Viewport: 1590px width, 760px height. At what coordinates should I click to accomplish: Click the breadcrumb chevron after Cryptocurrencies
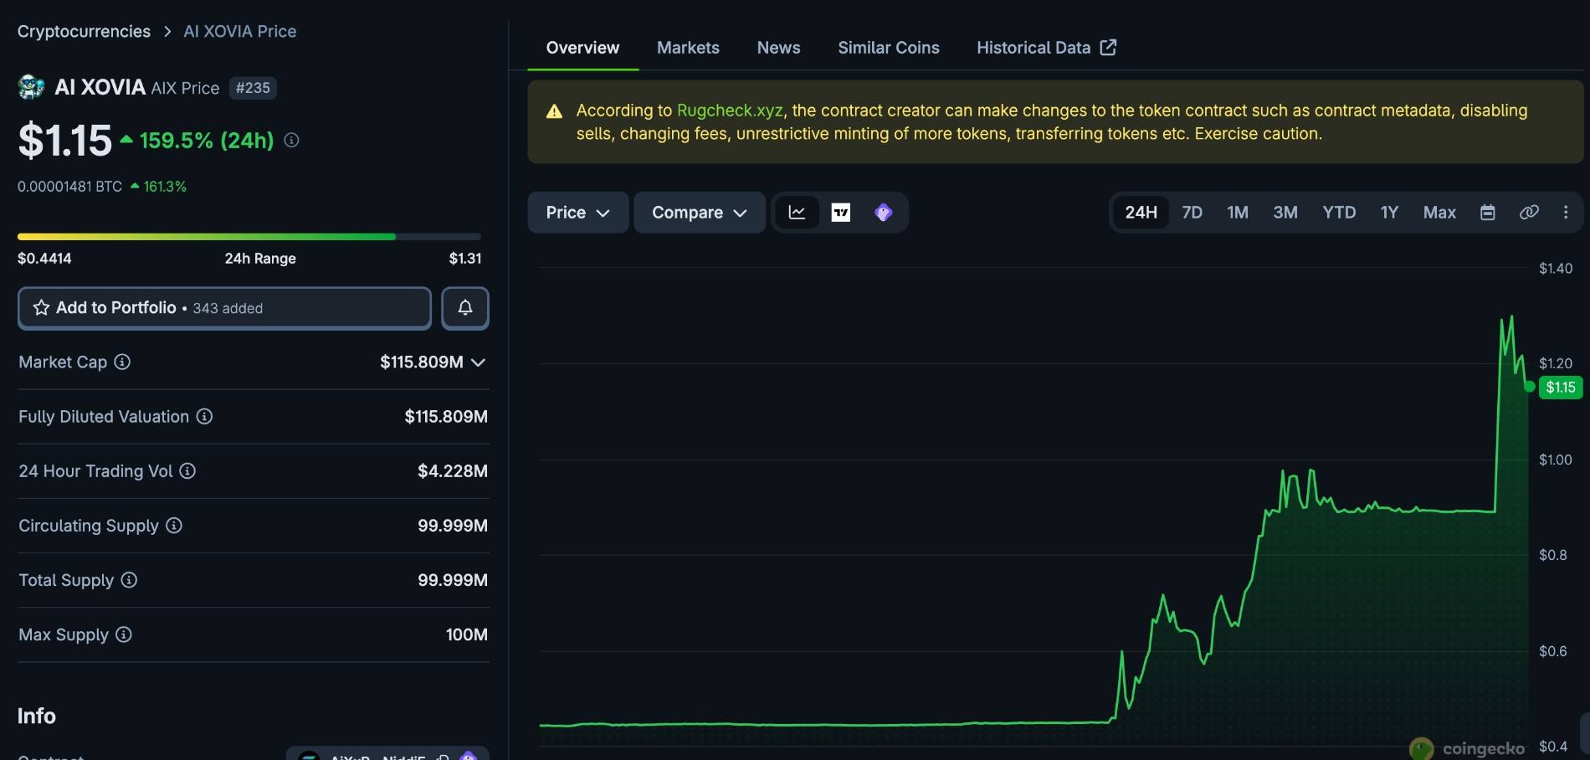(x=167, y=31)
